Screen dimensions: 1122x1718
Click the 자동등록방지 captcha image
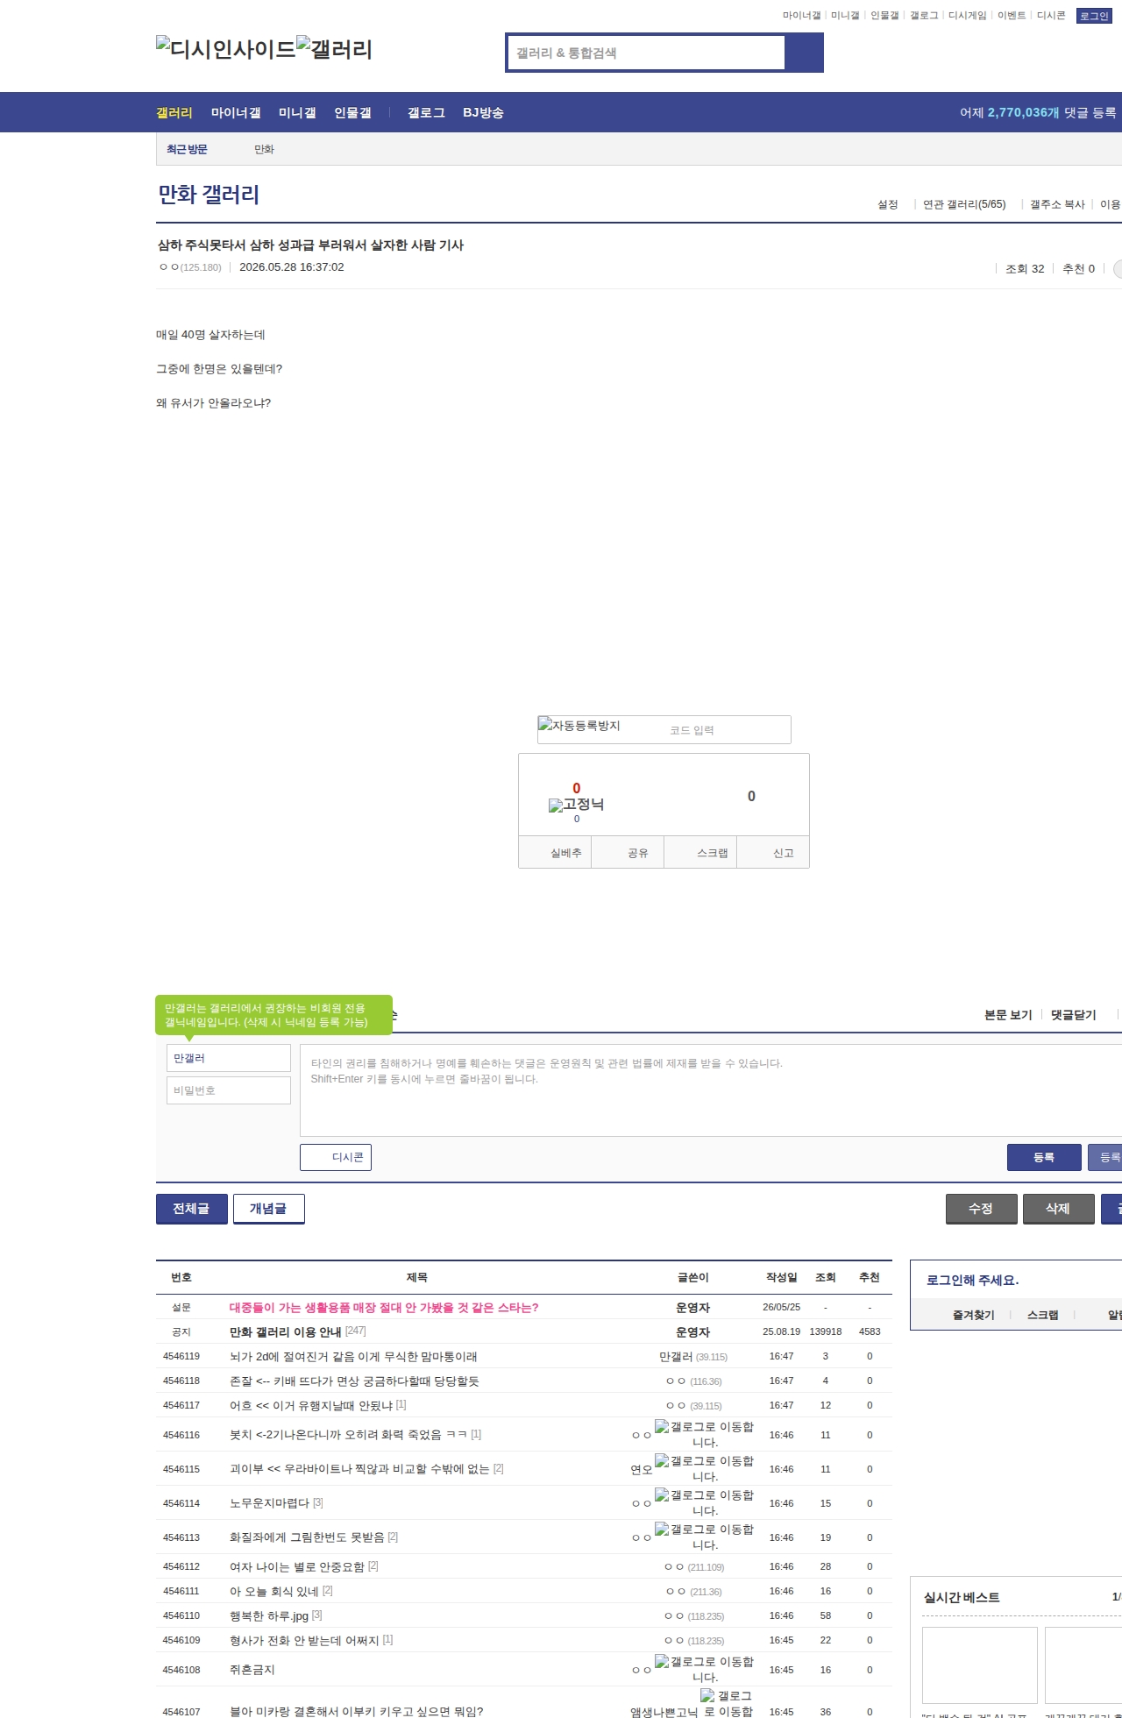tap(579, 726)
